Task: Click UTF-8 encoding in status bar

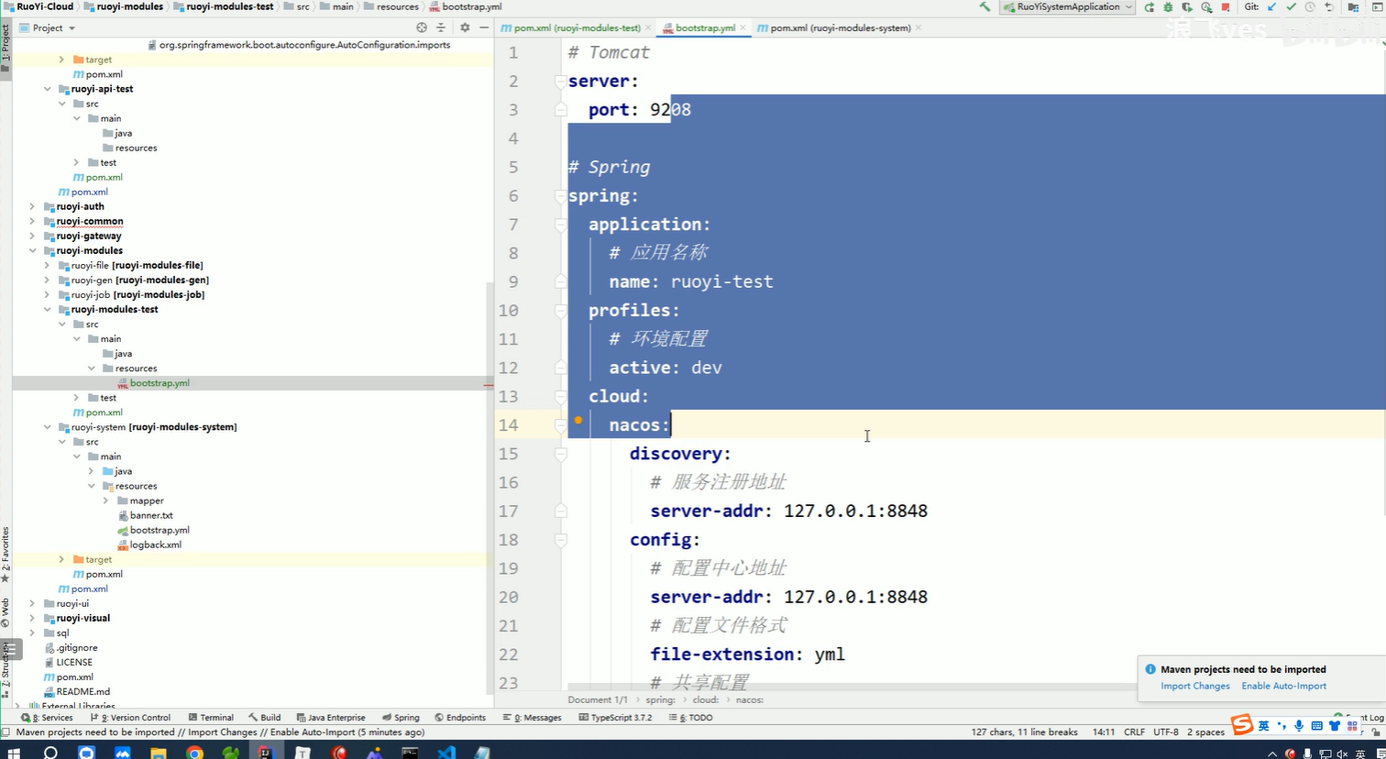Action: click(1166, 732)
